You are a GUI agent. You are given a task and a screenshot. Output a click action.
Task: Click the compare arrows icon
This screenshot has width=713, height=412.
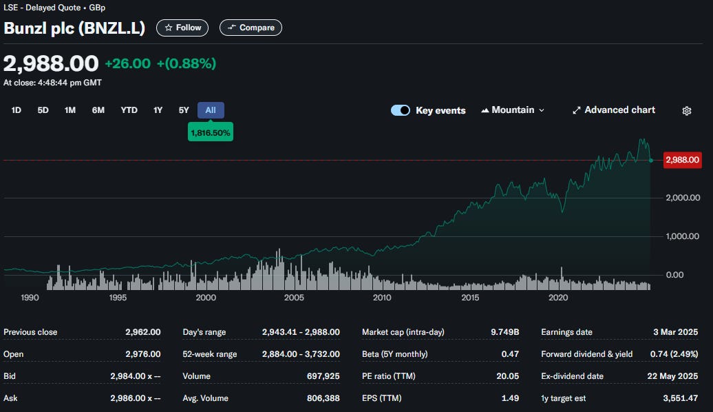tap(232, 28)
